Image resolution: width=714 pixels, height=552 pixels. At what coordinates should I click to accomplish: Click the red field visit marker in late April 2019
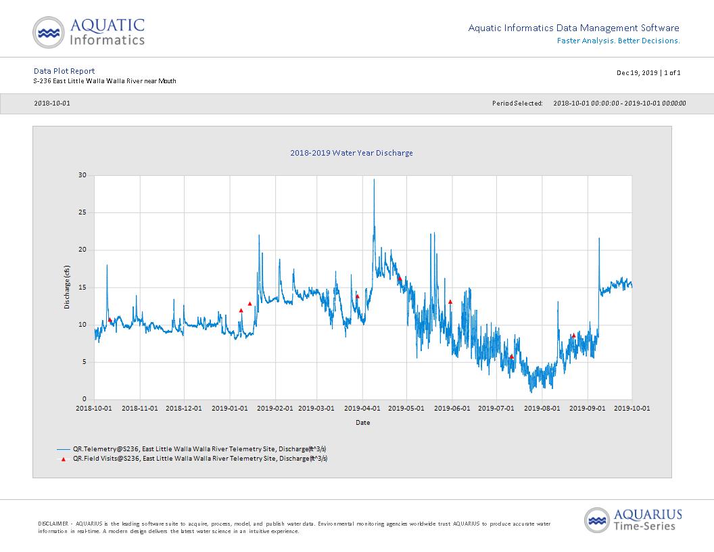tap(400, 278)
